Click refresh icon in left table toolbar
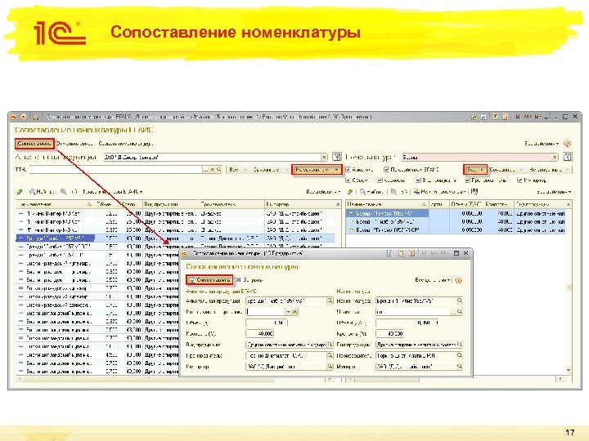This screenshot has height=441, width=589. [x=74, y=192]
